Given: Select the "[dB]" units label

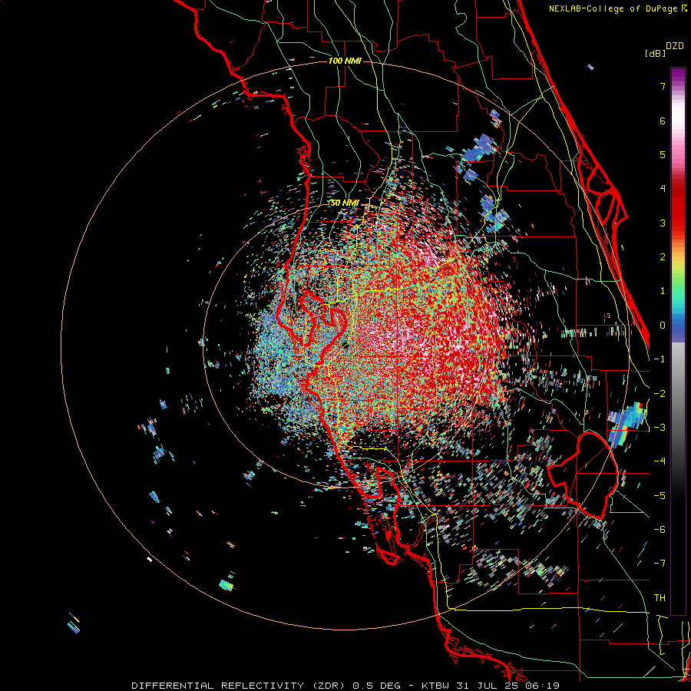Looking at the screenshot, I should pyautogui.click(x=655, y=53).
